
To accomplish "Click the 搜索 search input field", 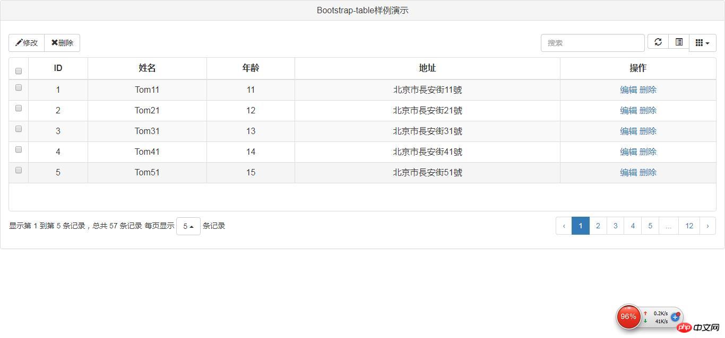I will click(x=592, y=43).
